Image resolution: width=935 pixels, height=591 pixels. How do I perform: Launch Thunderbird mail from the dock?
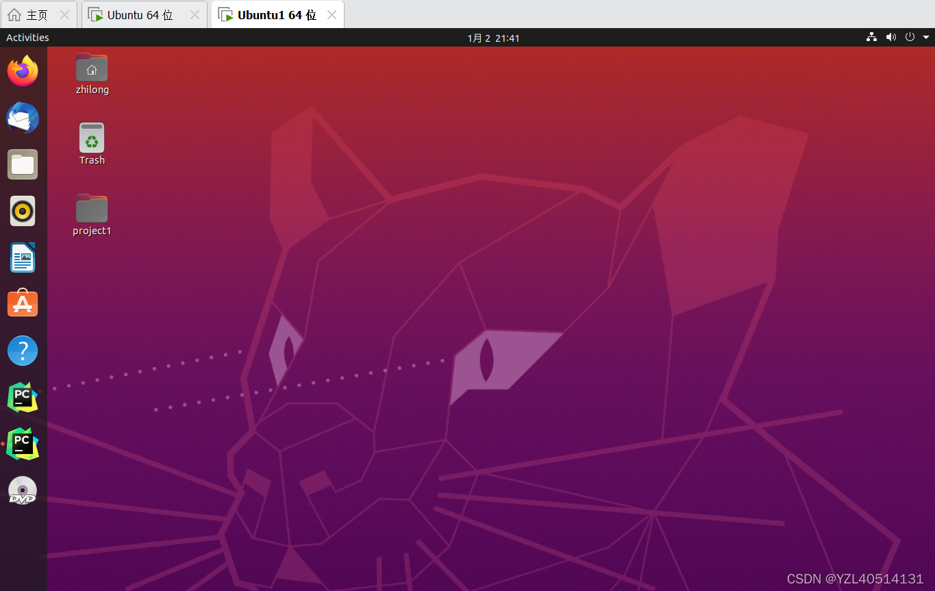click(x=23, y=118)
